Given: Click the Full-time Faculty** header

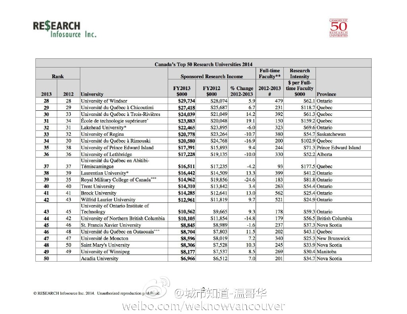Looking at the screenshot, I should (x=270, y=73).
